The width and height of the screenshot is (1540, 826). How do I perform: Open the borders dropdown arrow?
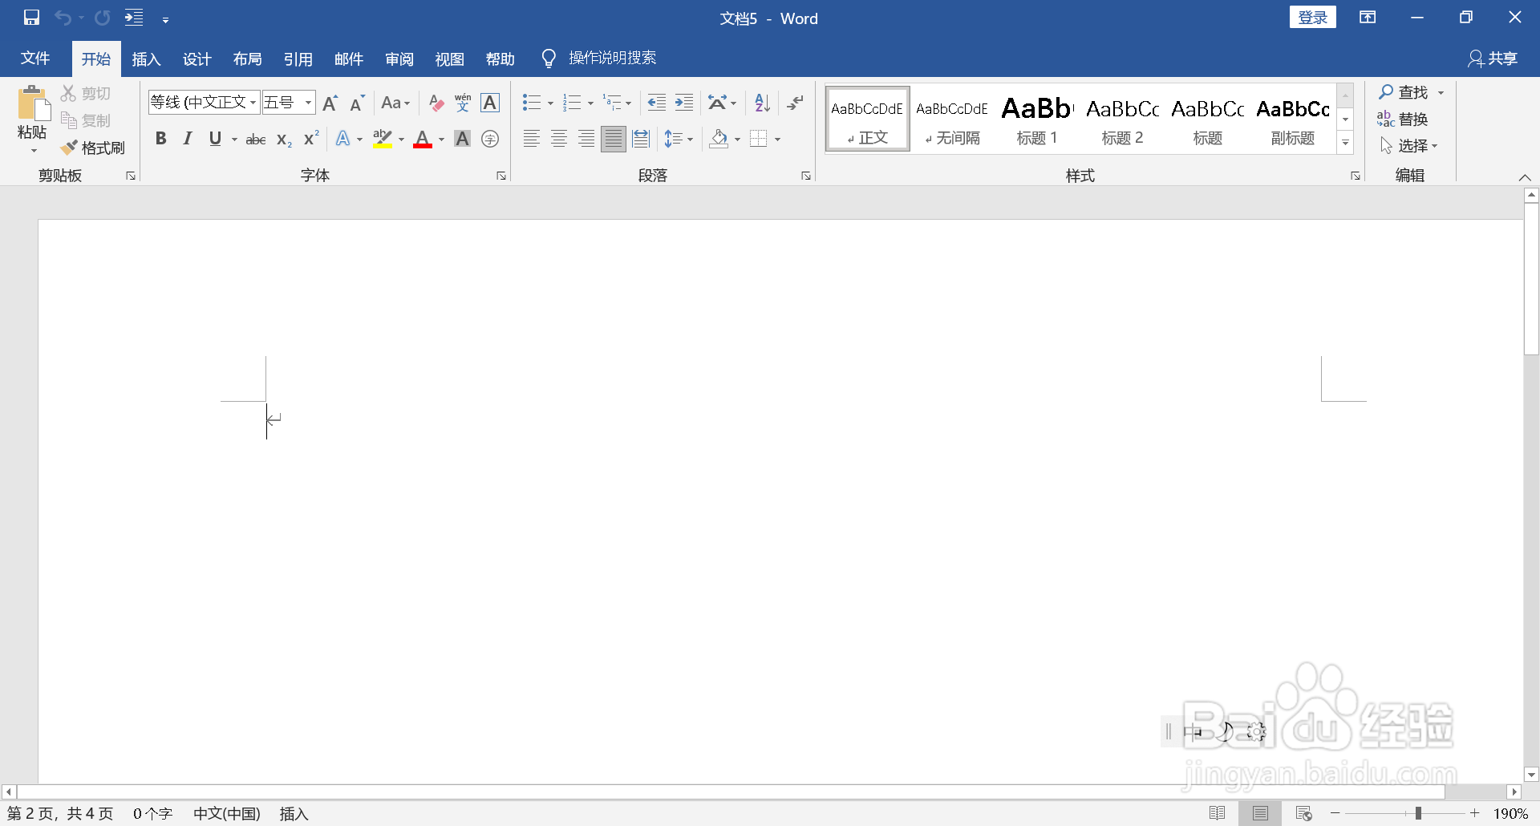(x=778, y=139)
